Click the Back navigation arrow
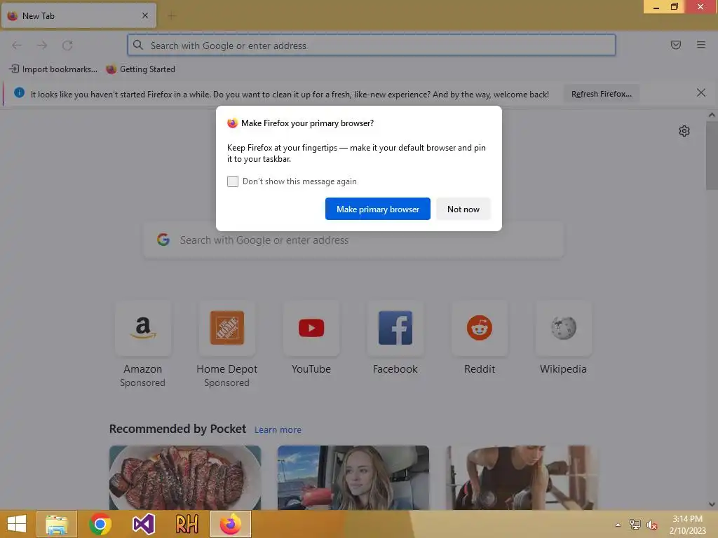Image resolution: width=718 pixels, height=538 pixels. [x=17, y=45]
